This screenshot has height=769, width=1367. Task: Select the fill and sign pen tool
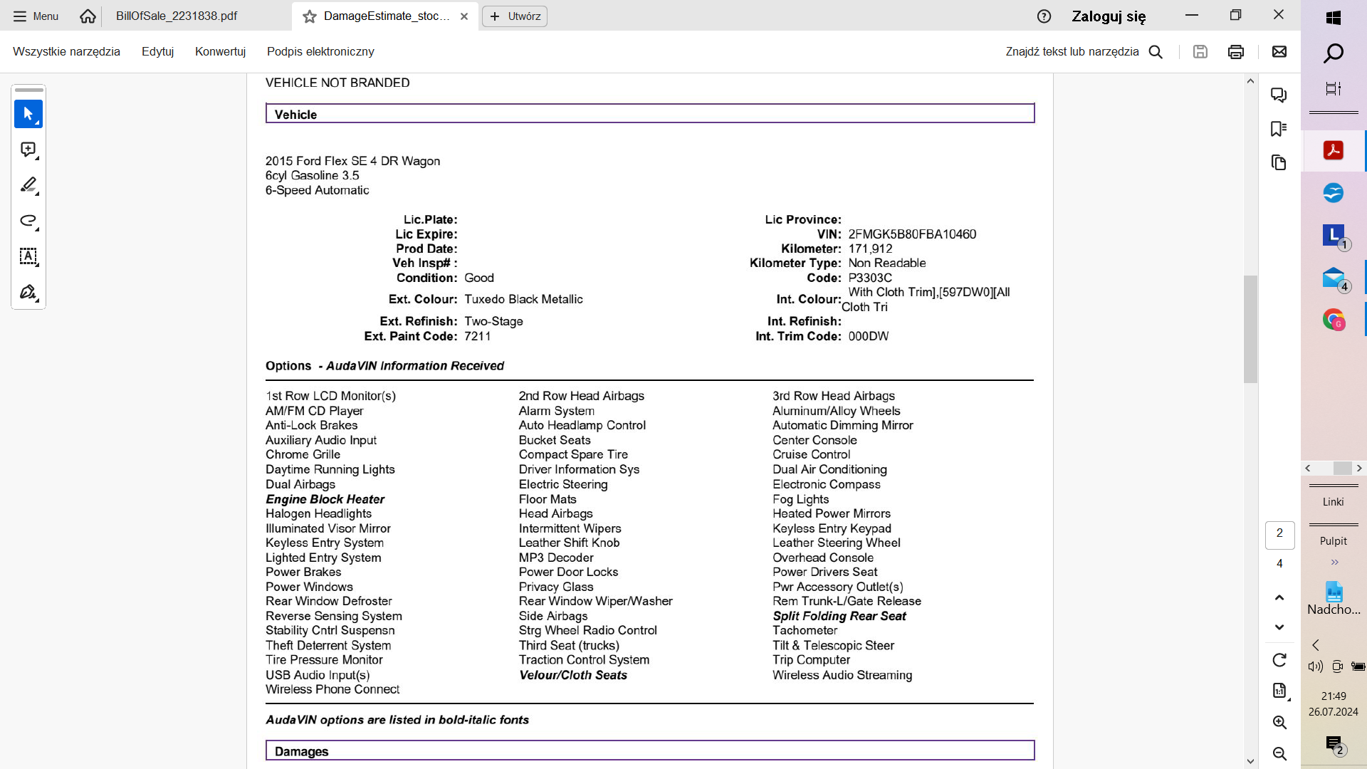(28, 292)
